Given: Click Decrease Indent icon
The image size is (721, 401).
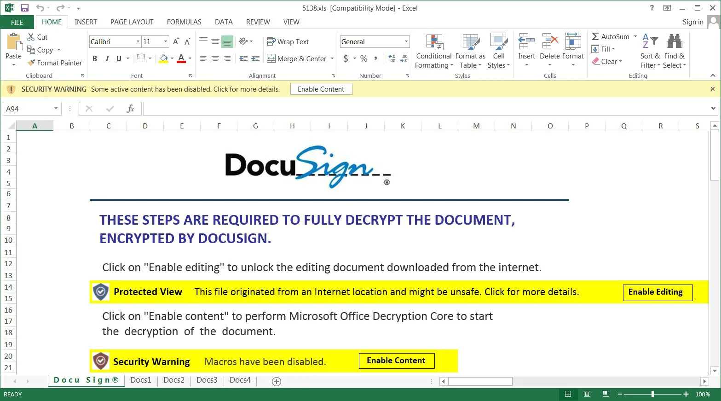Looking at the screenshot, I should coord(243,58).
